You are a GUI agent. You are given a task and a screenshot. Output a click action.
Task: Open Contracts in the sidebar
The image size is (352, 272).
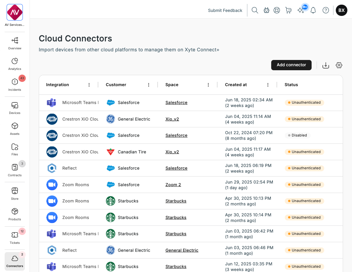(x=15, y=171)
